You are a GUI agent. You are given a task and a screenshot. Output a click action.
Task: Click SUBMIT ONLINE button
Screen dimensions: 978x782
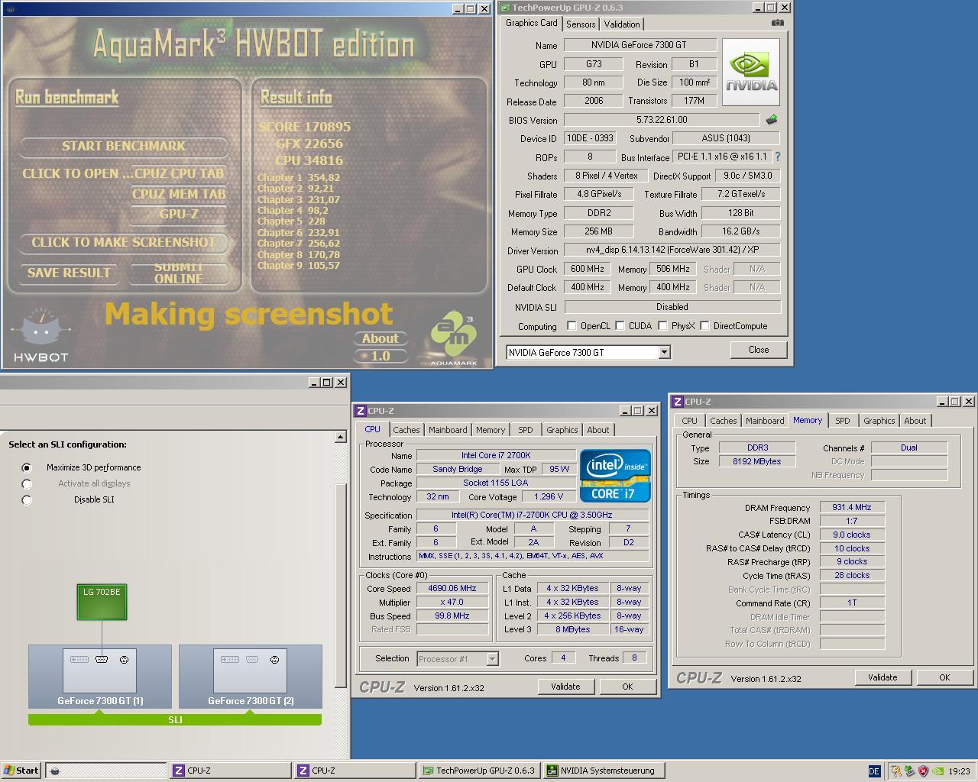(179, 273)
